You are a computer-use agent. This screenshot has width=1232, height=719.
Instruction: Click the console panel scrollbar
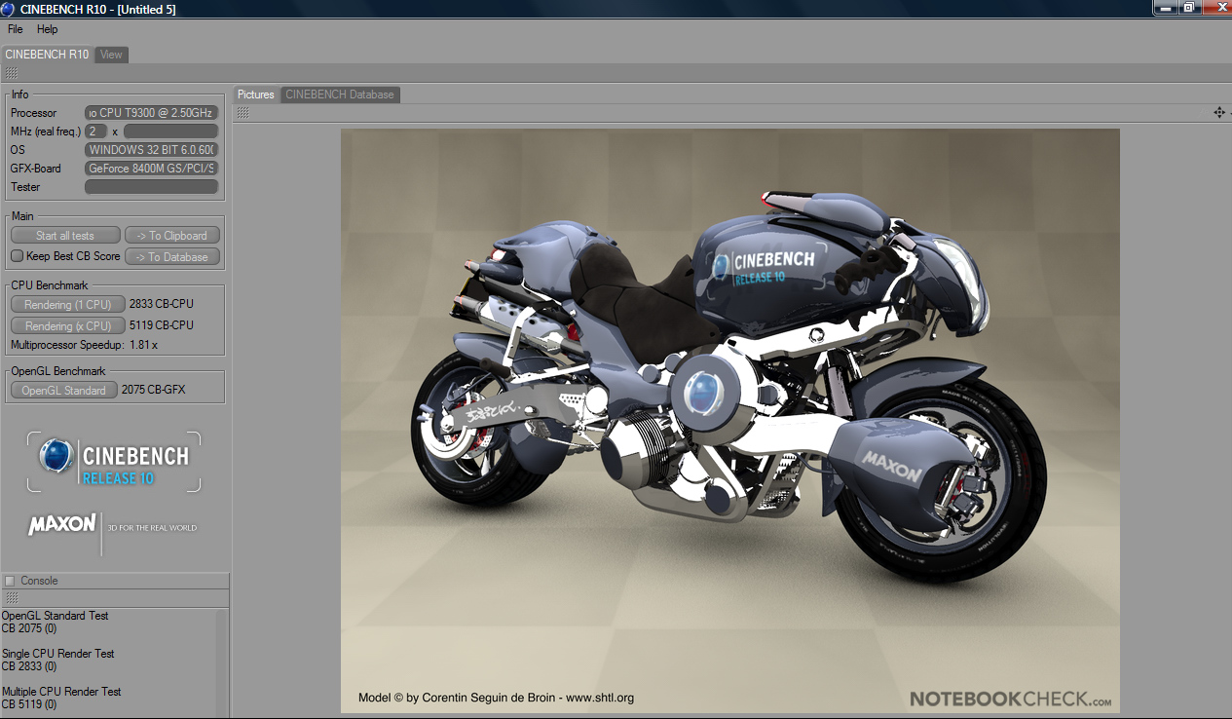tap(223, 663)
